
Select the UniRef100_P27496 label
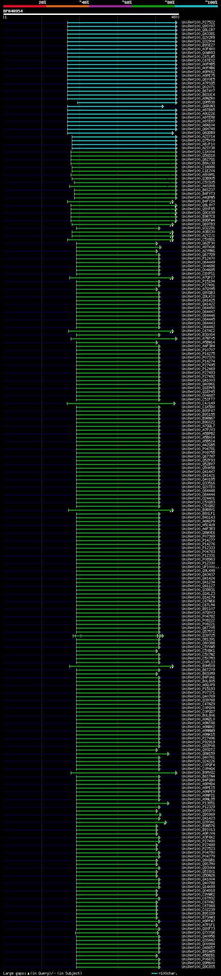pos(198,738)
